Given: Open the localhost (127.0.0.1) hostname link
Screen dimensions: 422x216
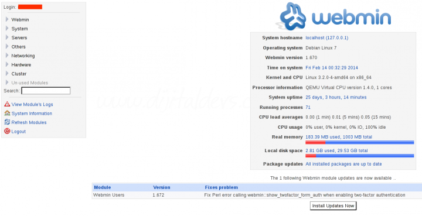Looking at the screenshot, I should click(x=326, y=38).
